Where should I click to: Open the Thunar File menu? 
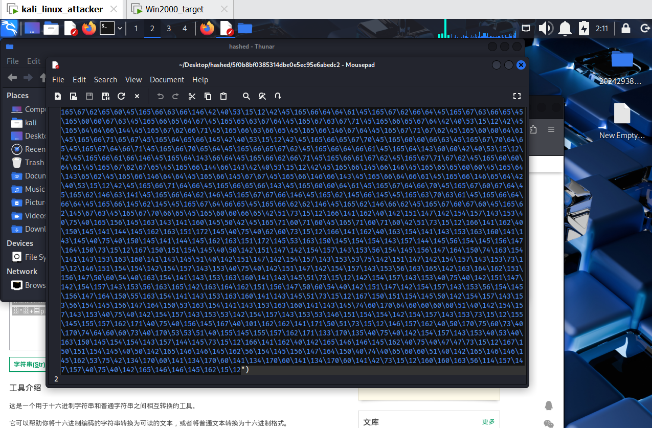pyautogui.click(x=13, y=61)
